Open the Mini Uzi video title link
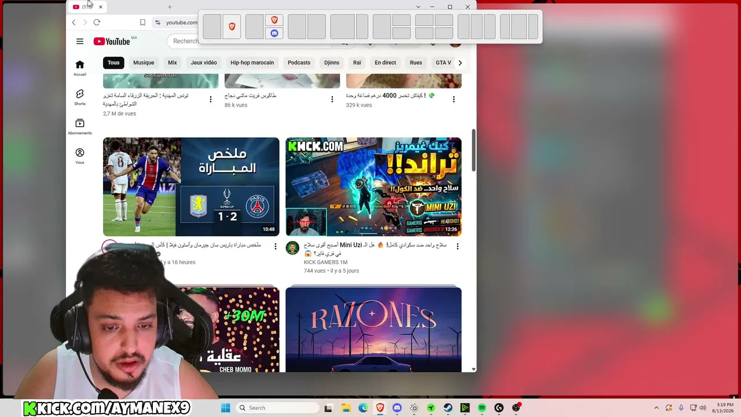This screenshot has width=741, height=417. point(375,249)
